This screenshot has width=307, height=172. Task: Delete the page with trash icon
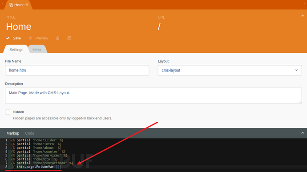click(x=58, y=38)
